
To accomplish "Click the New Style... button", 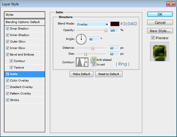I will tap(160, 31).
